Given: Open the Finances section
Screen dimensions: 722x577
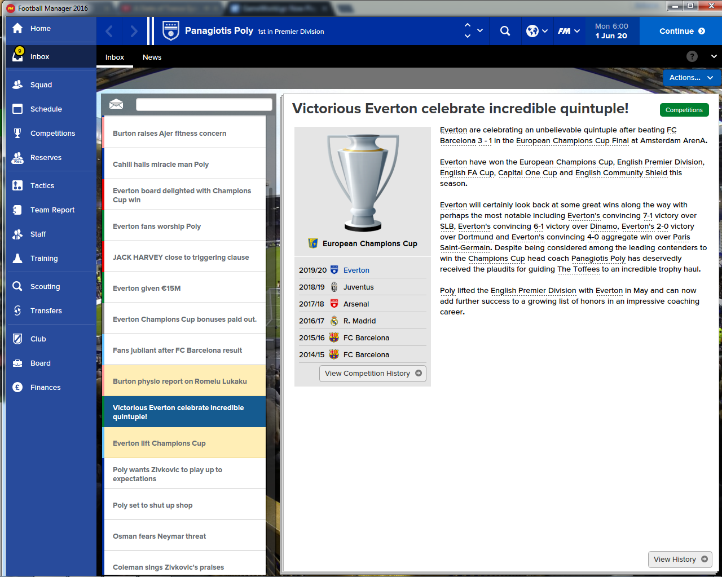Looking at the screenshot, I should (51, 387).
